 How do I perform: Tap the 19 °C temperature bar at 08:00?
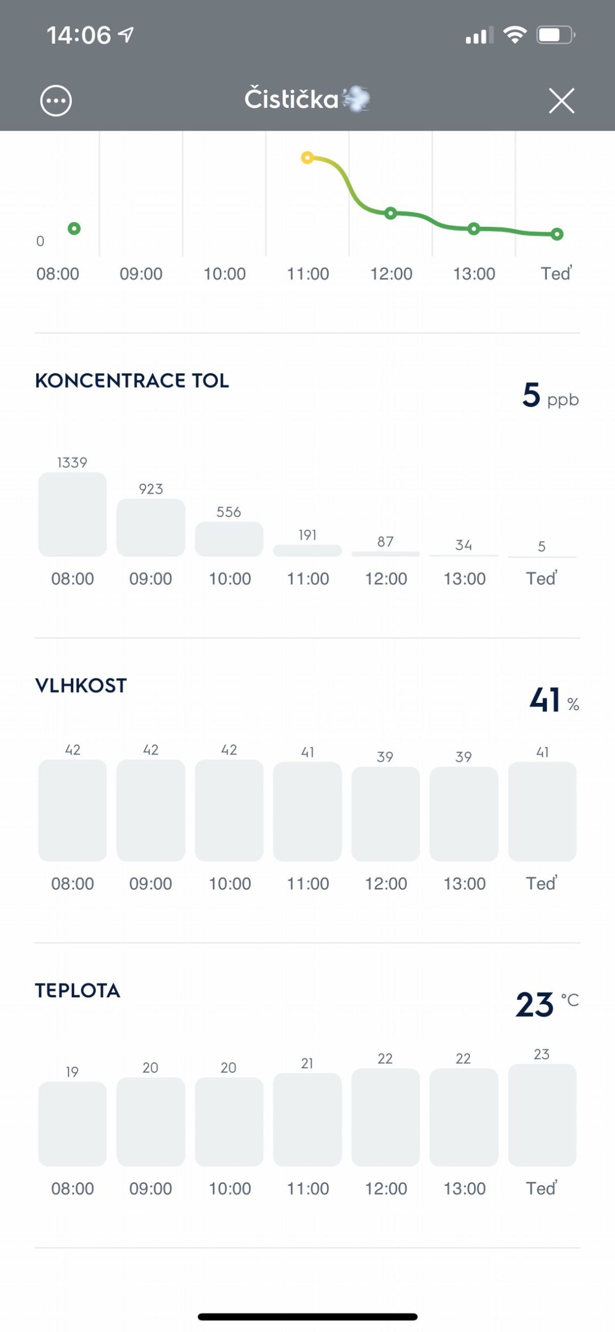(72, 1124)
